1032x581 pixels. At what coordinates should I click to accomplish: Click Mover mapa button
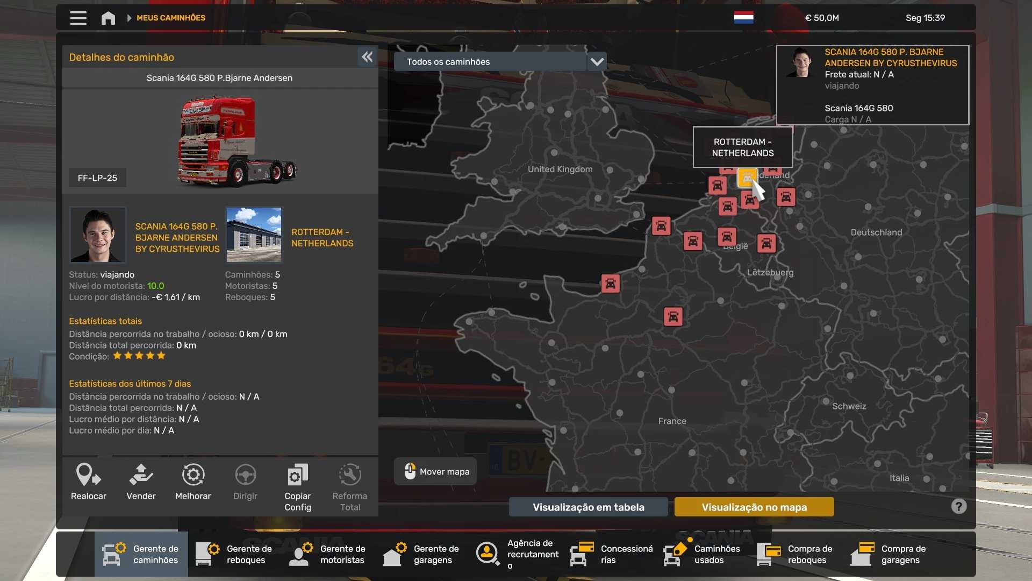435,472
